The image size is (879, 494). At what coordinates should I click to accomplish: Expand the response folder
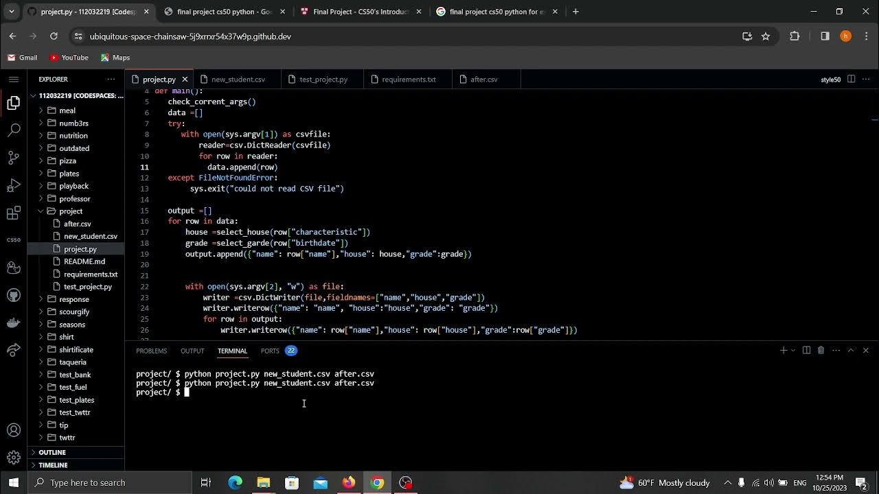pos(76,299)
